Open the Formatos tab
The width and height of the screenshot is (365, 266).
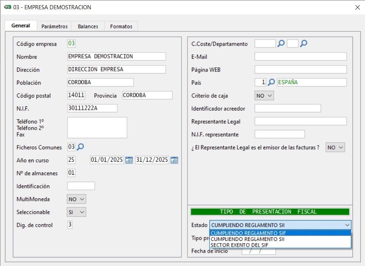[x=121, y=26]
